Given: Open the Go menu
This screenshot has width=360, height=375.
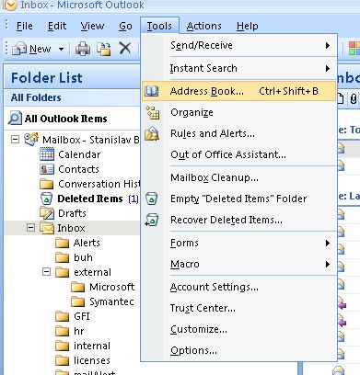Looking at the screenshot, I should (x=125, y=26).
